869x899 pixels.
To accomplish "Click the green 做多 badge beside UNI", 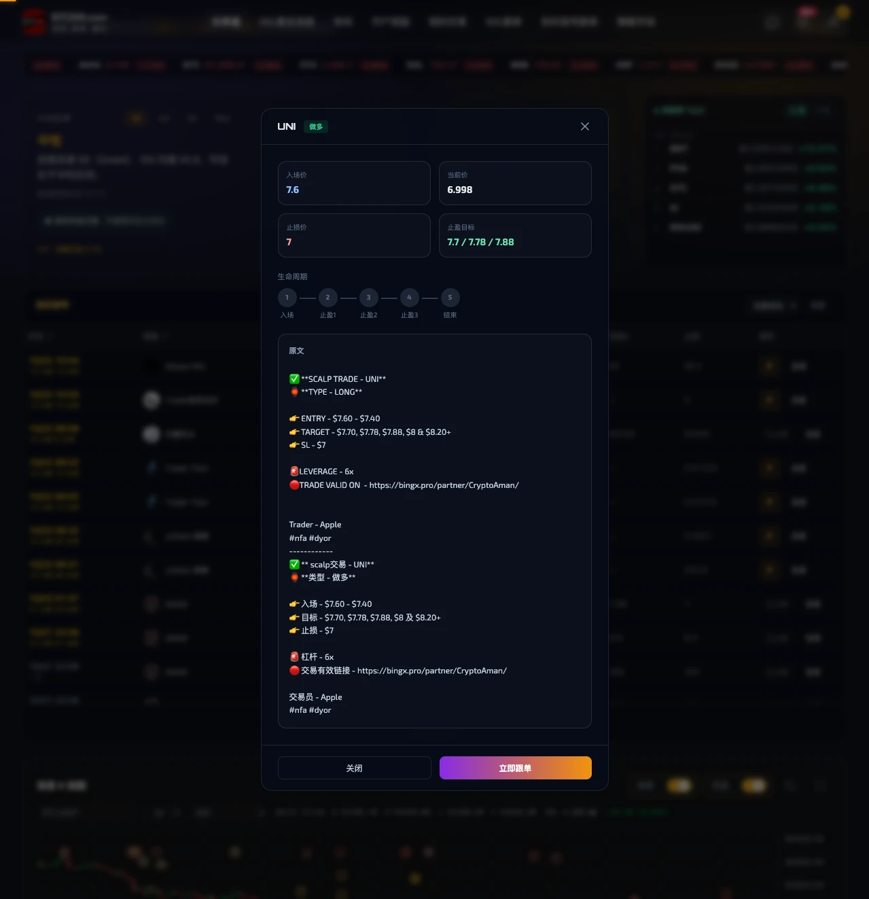I will [316, 126].
